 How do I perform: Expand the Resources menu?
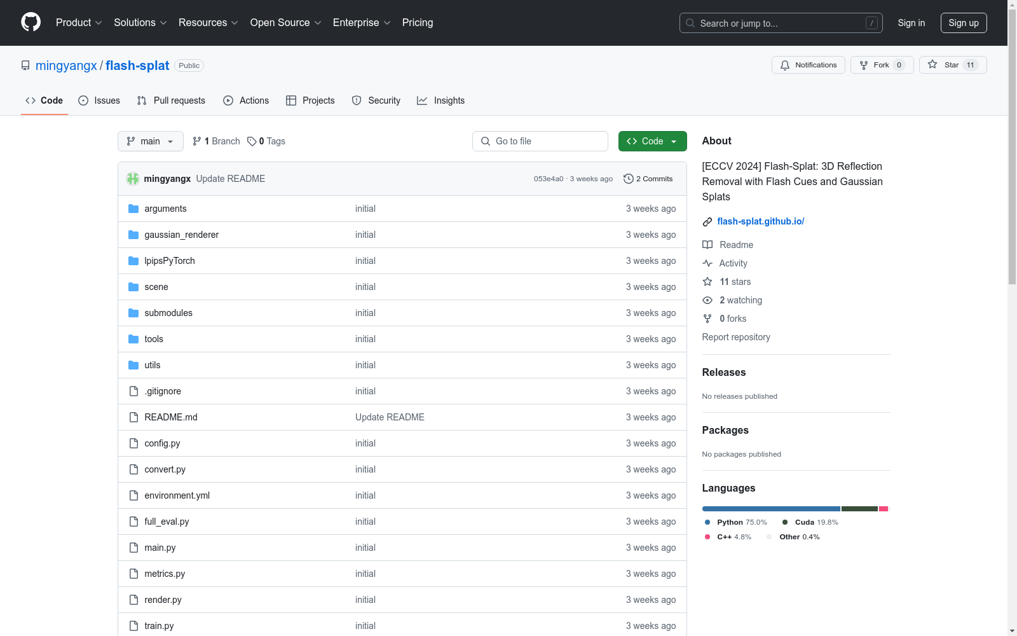point(208,22)
